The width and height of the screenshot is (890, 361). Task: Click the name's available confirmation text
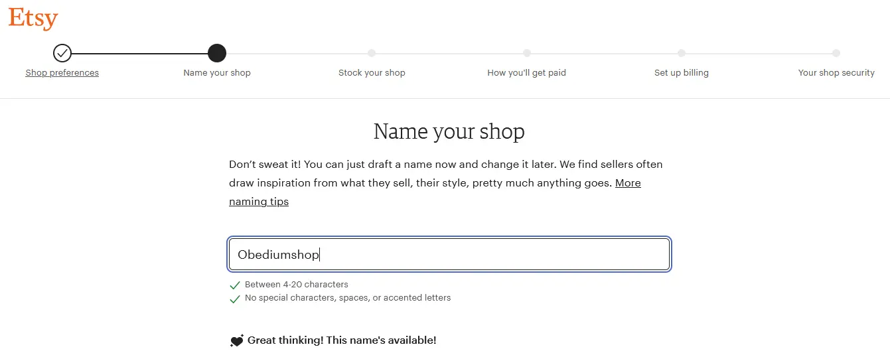click(342, 340)
